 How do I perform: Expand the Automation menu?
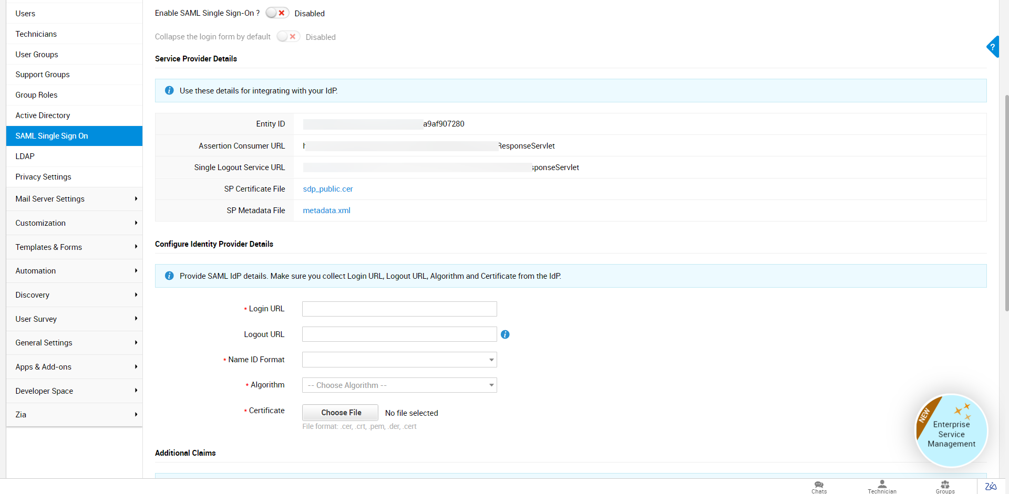(x=74, y=271)
